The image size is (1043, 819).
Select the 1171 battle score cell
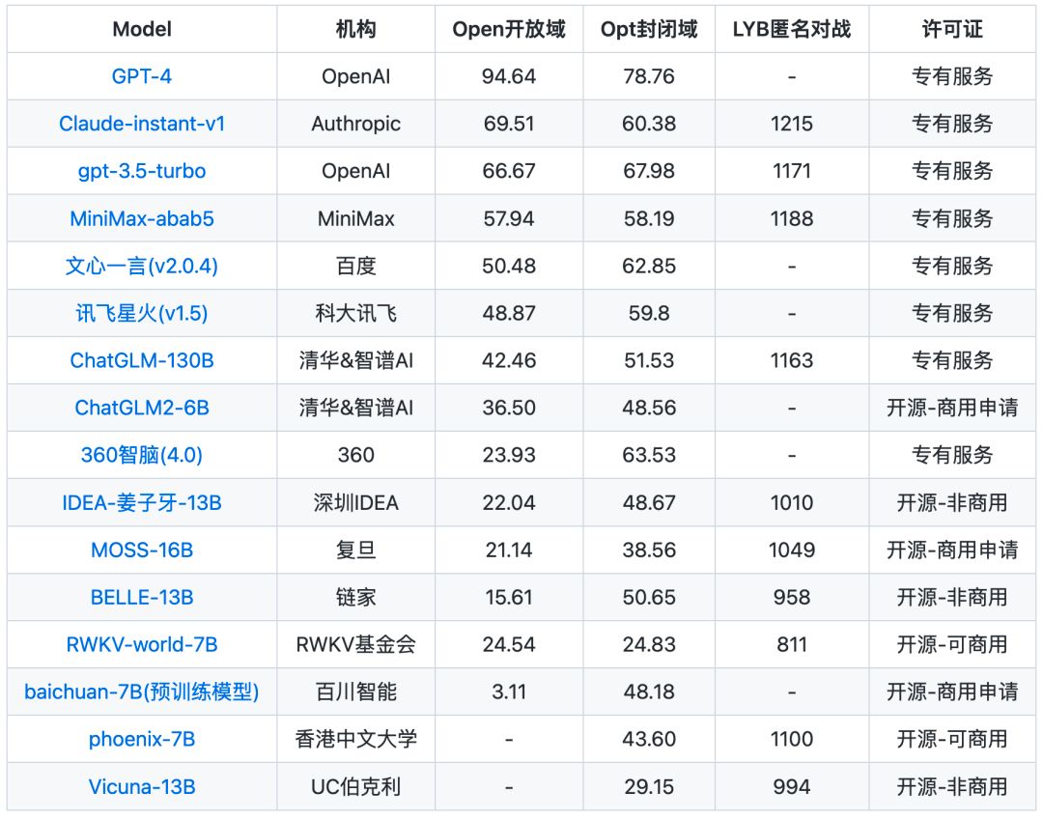tap(792, 171)
